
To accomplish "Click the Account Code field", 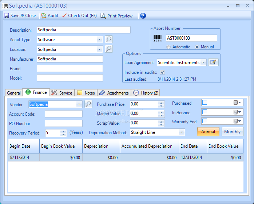I will (64, 114).
